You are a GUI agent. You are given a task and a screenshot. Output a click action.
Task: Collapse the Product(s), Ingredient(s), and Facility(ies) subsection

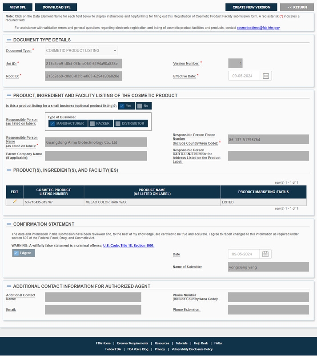click(x=9, y=170)
